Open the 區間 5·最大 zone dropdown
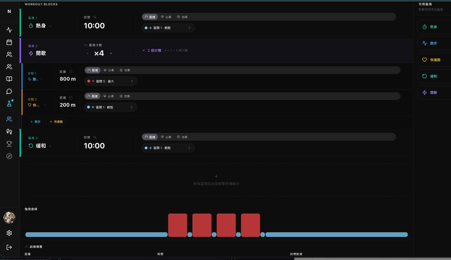 [x=111, y=81]
